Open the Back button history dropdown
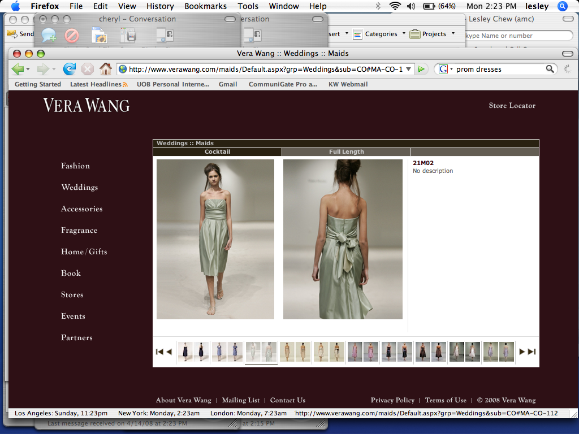The image size is (579, 434). 28,69
